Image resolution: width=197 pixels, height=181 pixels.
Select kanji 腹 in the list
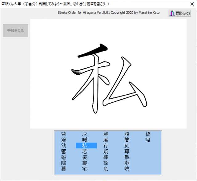127,134
